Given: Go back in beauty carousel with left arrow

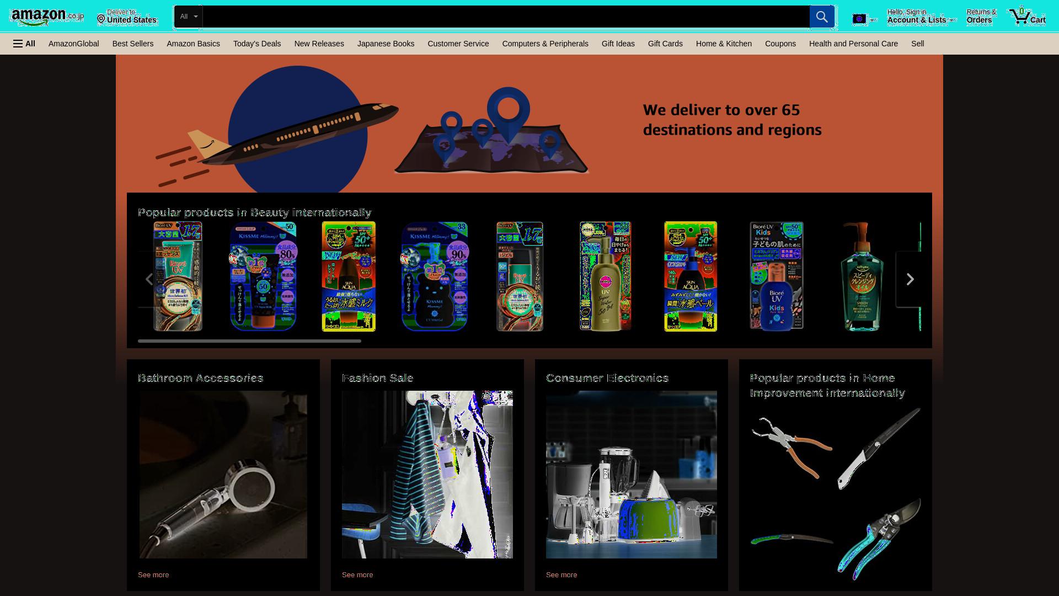Looking at the screenshot, I should pos(149,279).
